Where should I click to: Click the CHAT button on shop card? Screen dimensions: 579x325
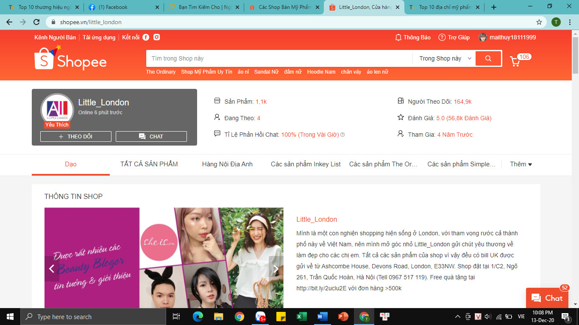[151, 136]
